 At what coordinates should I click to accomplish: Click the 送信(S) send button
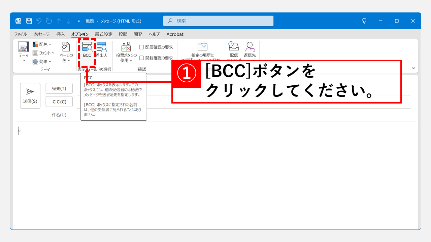(30, 95)
